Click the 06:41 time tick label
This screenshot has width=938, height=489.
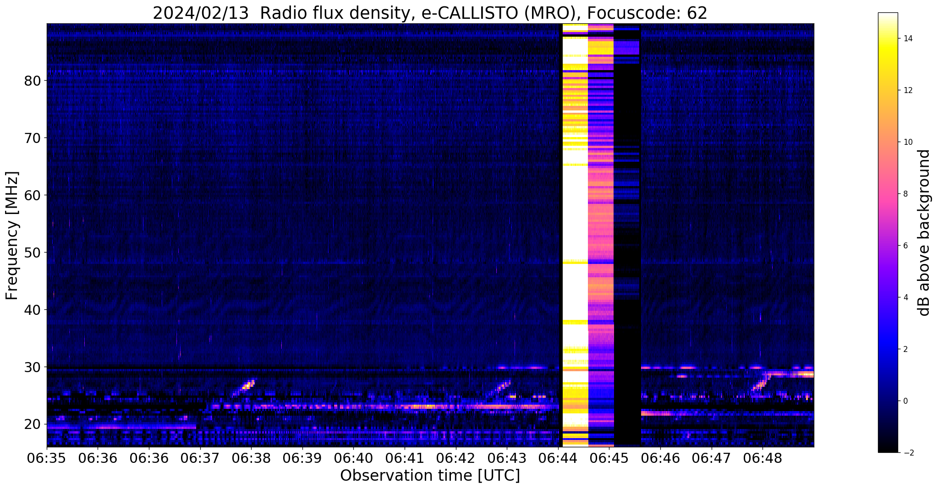pos(405,458)
